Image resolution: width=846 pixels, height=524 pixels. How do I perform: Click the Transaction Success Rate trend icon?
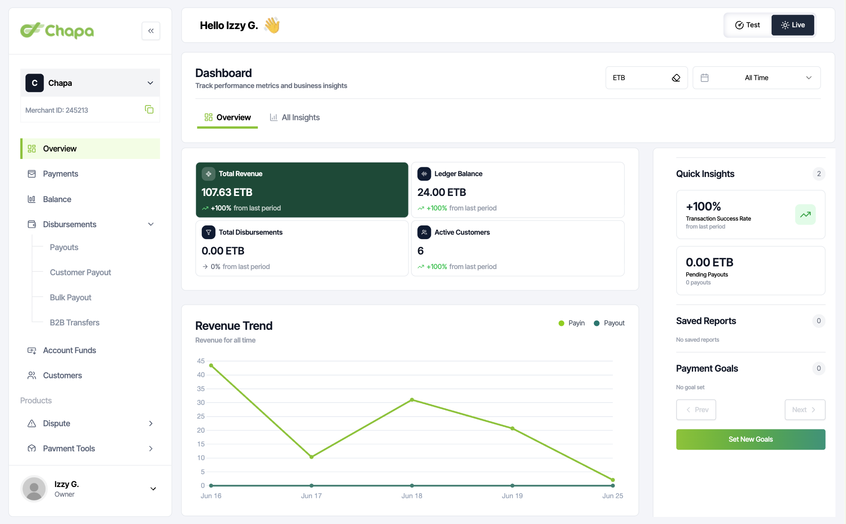tap(805, 215)
